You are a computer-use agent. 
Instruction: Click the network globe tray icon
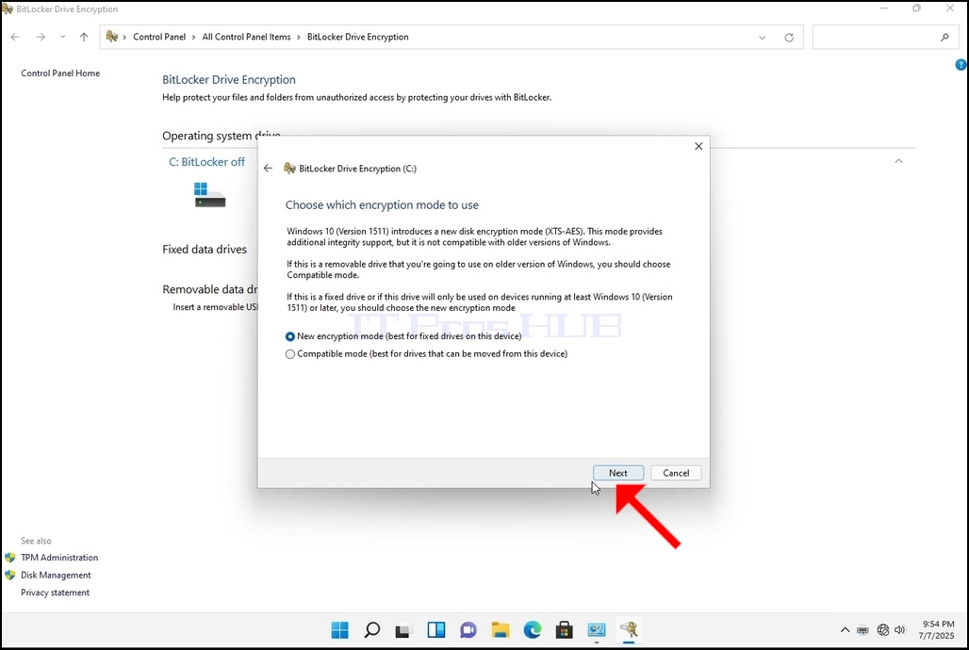883,630
